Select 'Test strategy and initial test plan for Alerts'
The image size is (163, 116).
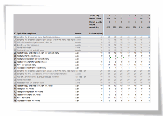35,86
